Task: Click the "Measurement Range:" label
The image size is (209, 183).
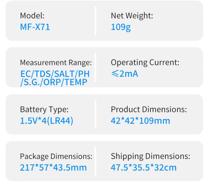Action: (56, 62)
